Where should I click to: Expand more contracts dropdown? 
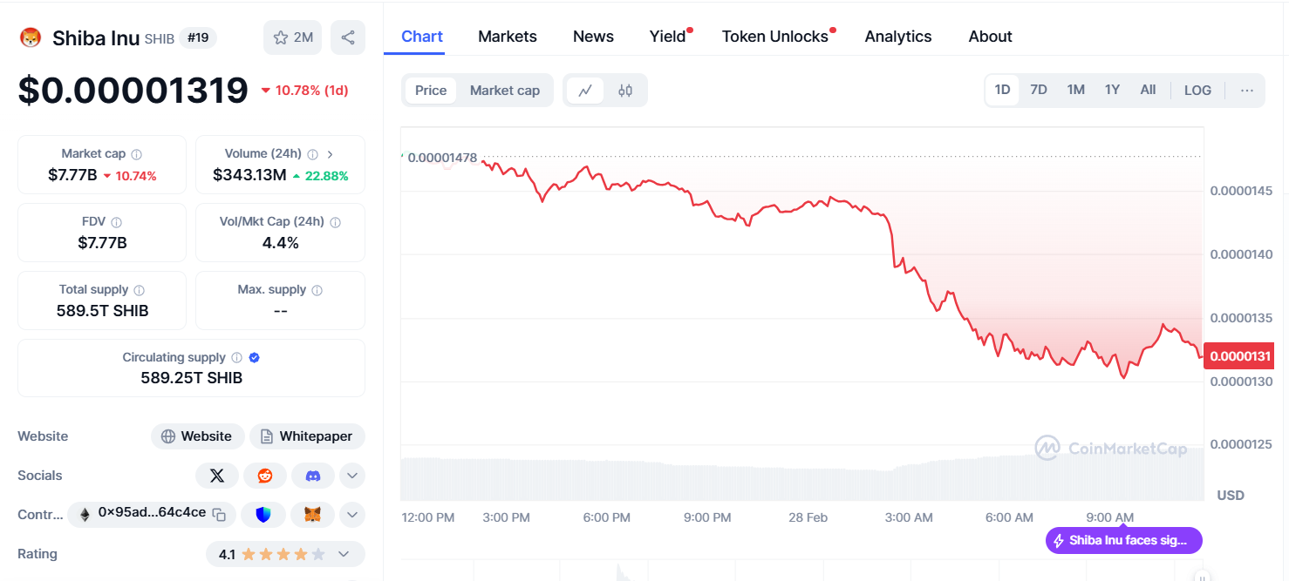click(x=351, y=515)
